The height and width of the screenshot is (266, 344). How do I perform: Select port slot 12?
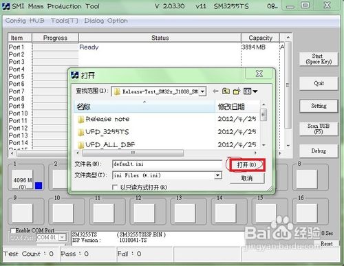pyautogui.click(x=144, y=213)
